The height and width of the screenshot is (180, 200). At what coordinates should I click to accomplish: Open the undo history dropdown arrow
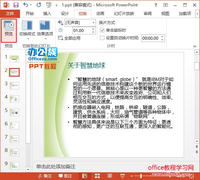31,5
